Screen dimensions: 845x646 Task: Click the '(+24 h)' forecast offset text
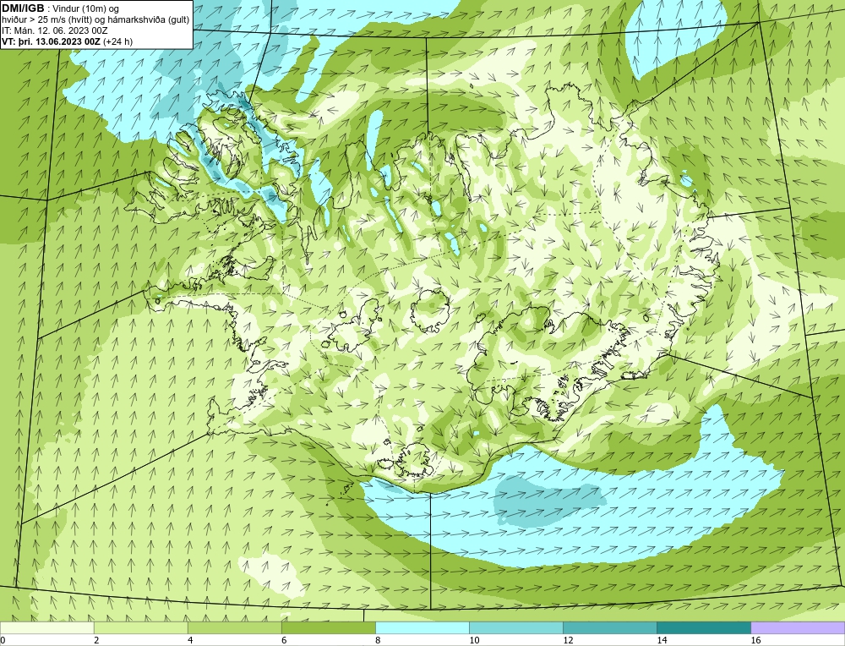(x=118, y=41)
